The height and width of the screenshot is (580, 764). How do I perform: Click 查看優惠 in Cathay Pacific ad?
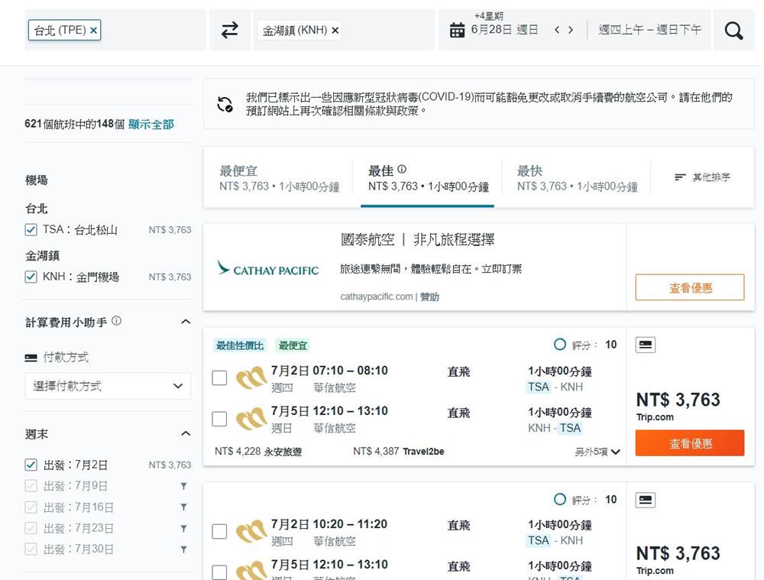pyautogui.click(x=689, y=287)
